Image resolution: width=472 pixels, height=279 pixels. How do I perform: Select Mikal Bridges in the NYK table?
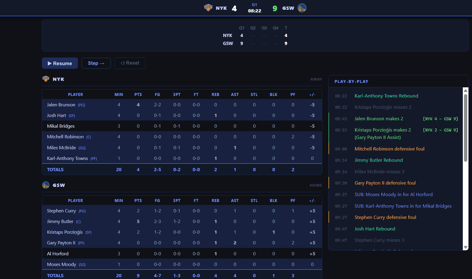click(61, 126)
